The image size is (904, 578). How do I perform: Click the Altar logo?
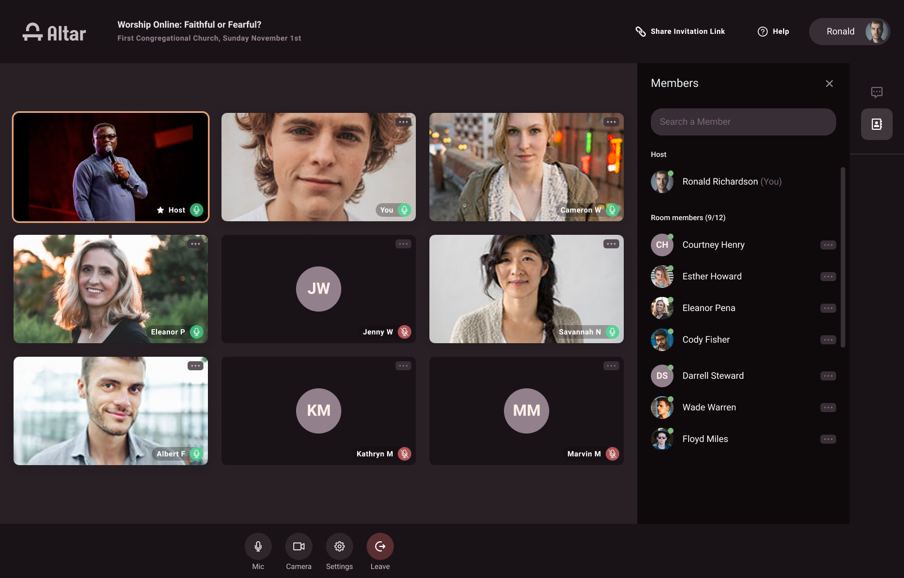54,33
